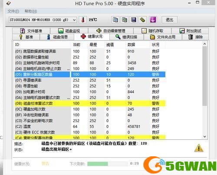Click data value 3458 in row 03
The width and height of the screenshot is (217, 175).
[132, 63]
